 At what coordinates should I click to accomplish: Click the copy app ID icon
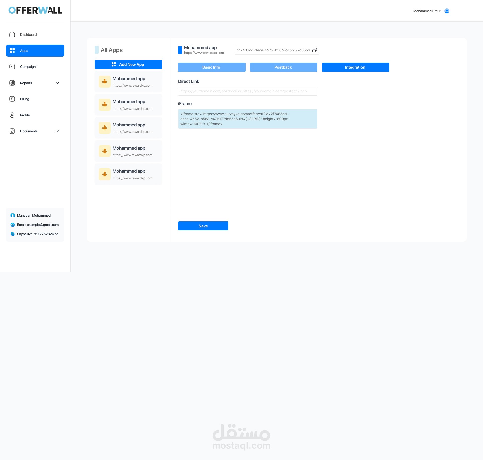coord(314,50)
